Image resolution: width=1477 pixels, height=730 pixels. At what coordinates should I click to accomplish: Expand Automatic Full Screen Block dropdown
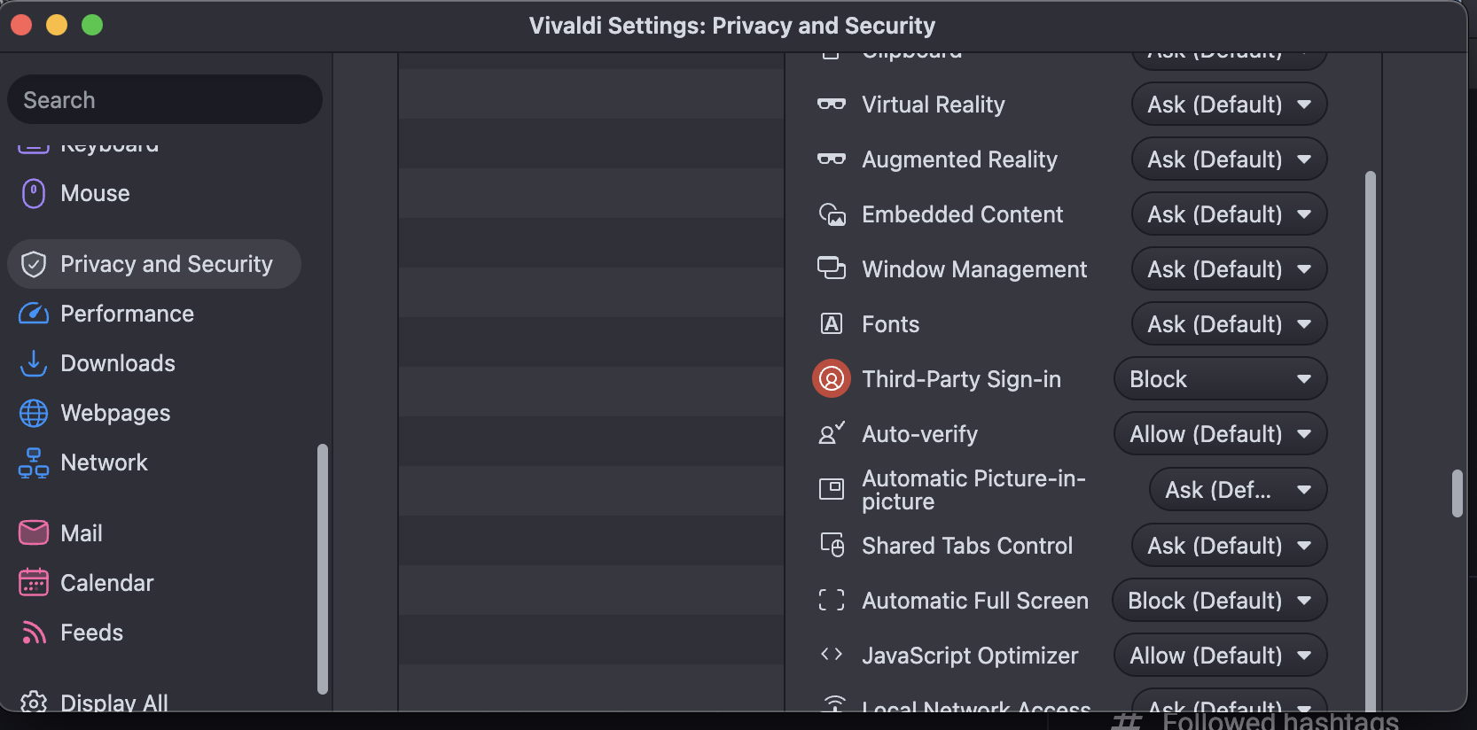(x=1219, y=601)
